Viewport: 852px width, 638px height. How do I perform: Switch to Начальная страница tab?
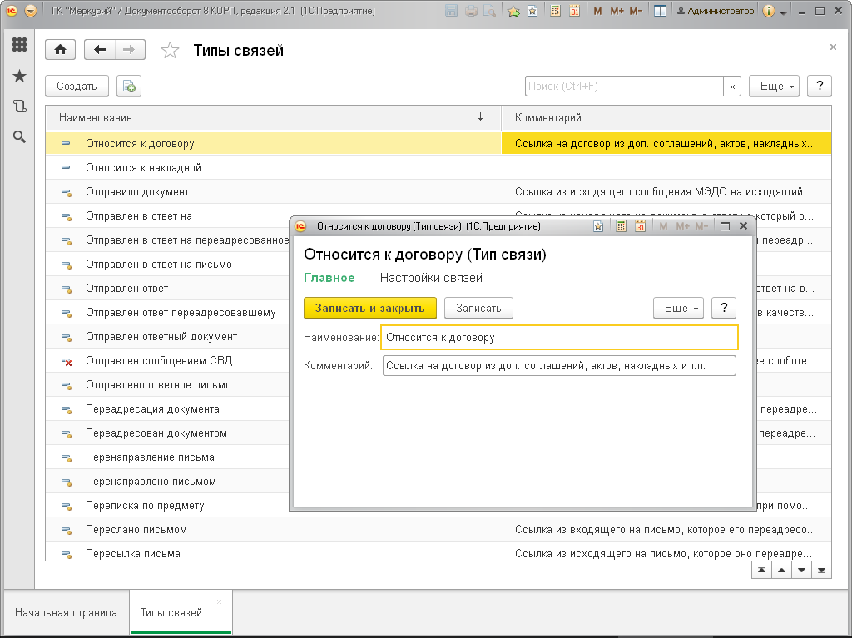click(x=66, y=612)
